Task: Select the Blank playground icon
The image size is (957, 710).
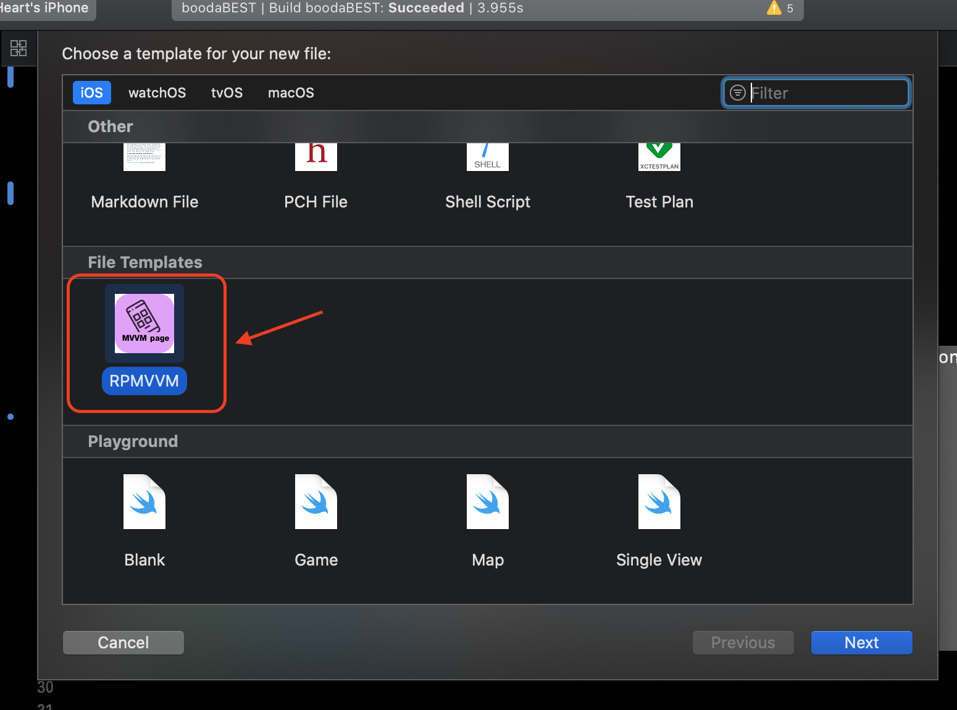Action: pos(144,501)
